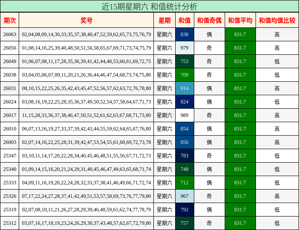The image size is (299, 230).
Task: Click the sum value 748 cell
Action: click(185, 169)
